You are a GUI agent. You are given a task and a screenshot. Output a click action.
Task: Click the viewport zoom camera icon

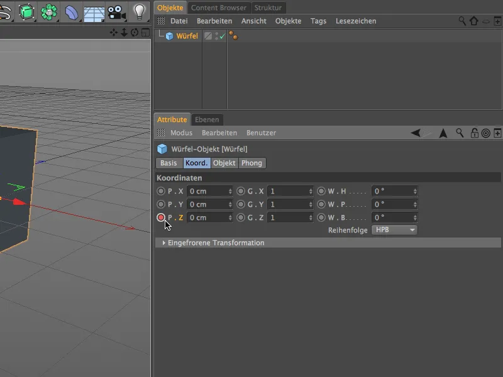(124, 33)
